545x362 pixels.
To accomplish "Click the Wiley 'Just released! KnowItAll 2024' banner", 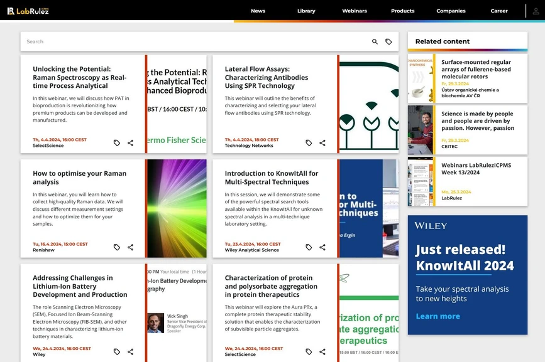I will (x=468, y=275).
